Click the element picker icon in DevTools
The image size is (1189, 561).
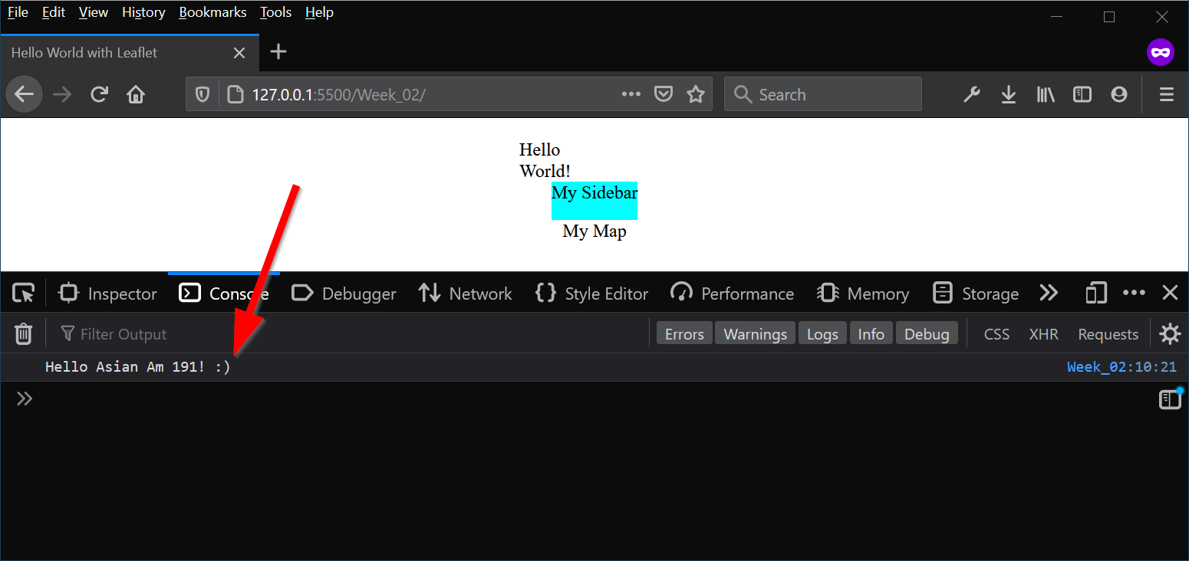tap(24, 294)
